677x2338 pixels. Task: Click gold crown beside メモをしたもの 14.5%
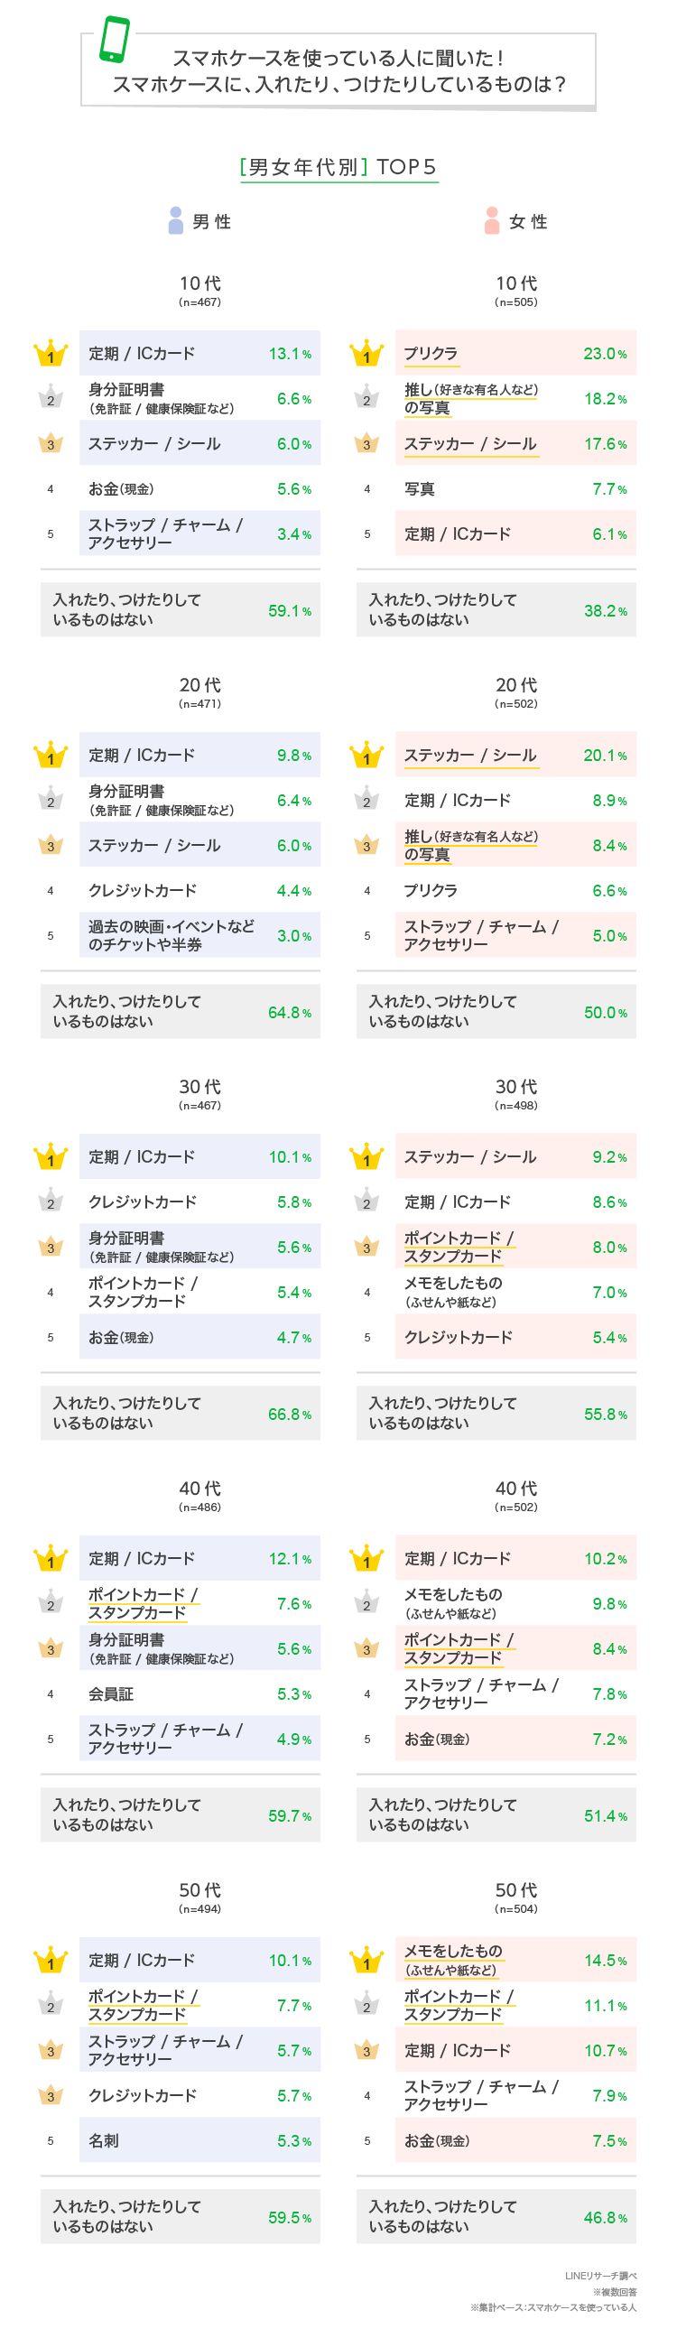click(x=366, y=1960)
